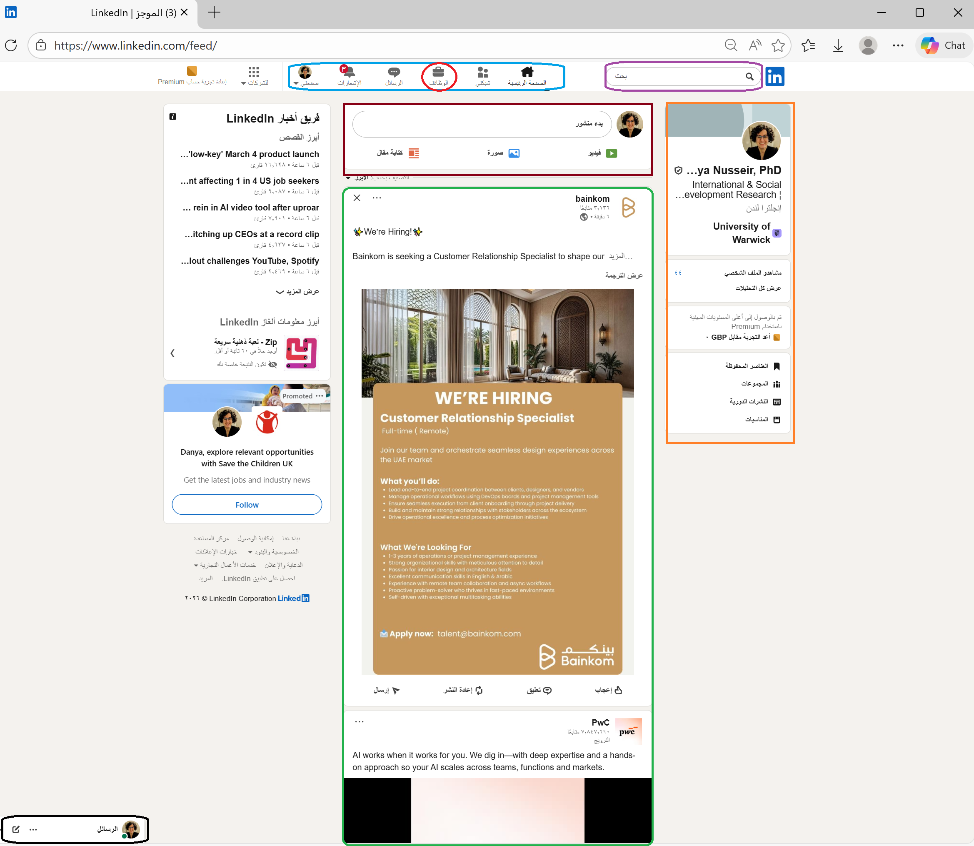The image size is (974, 846).
Task: Open Groups (المجموعات) in sidebar
Action: (x=760, y=384)
